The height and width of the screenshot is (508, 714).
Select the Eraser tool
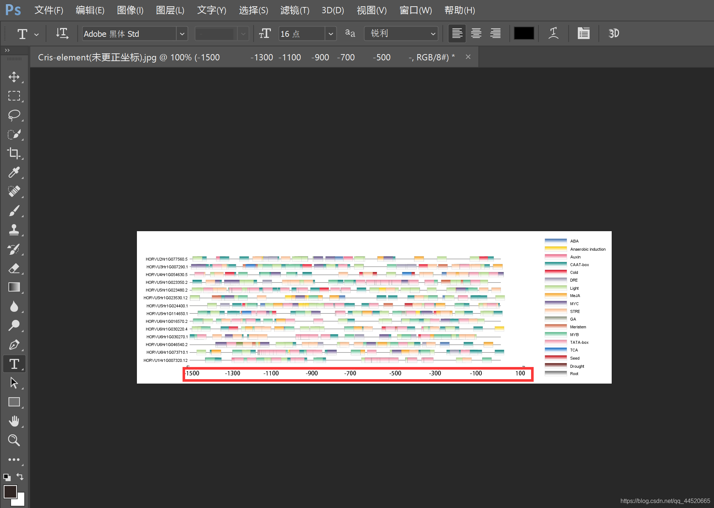coord(14,268)
